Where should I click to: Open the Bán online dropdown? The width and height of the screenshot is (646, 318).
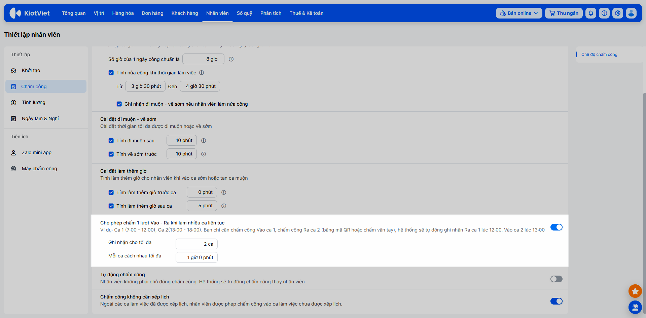tap(519, 13)
